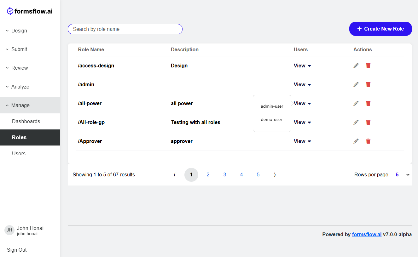
Task: Delete the /all-power role
Action: (x=368, y=103)
